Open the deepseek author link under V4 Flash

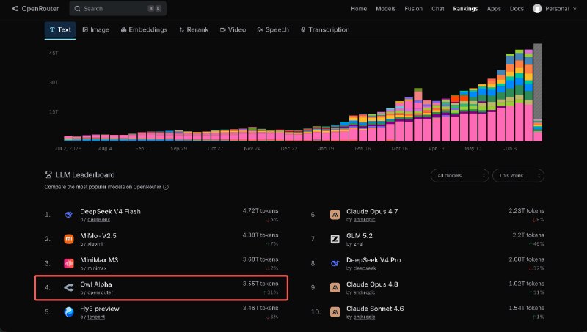pos(99,220)
